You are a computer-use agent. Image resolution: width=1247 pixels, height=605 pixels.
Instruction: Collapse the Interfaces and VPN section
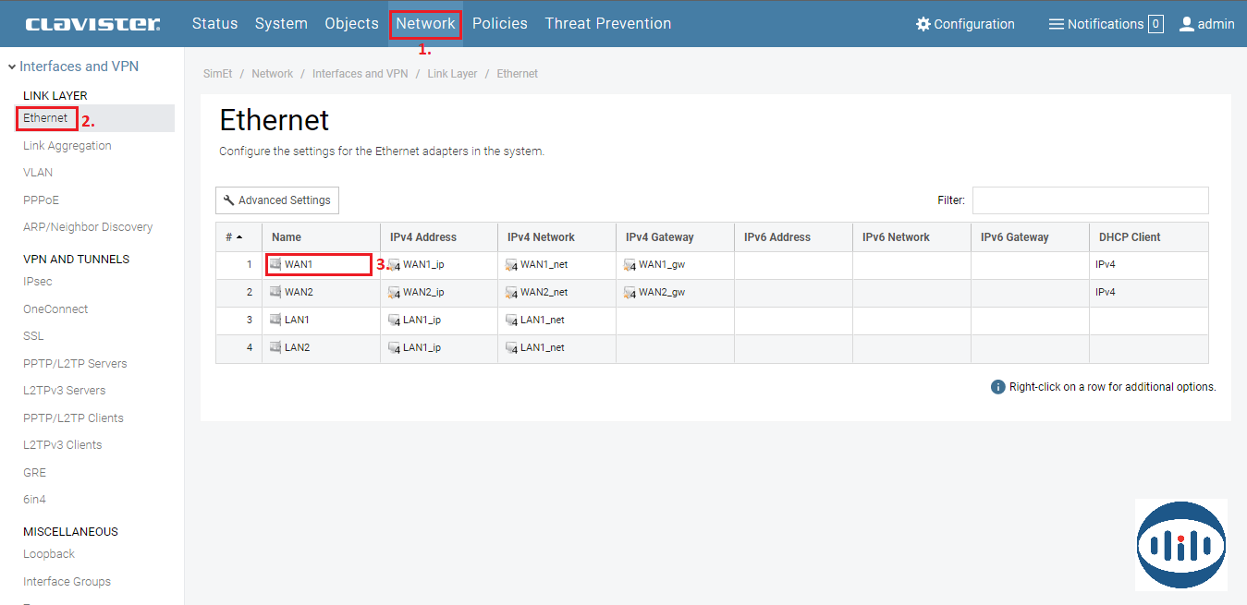point(12,67)
